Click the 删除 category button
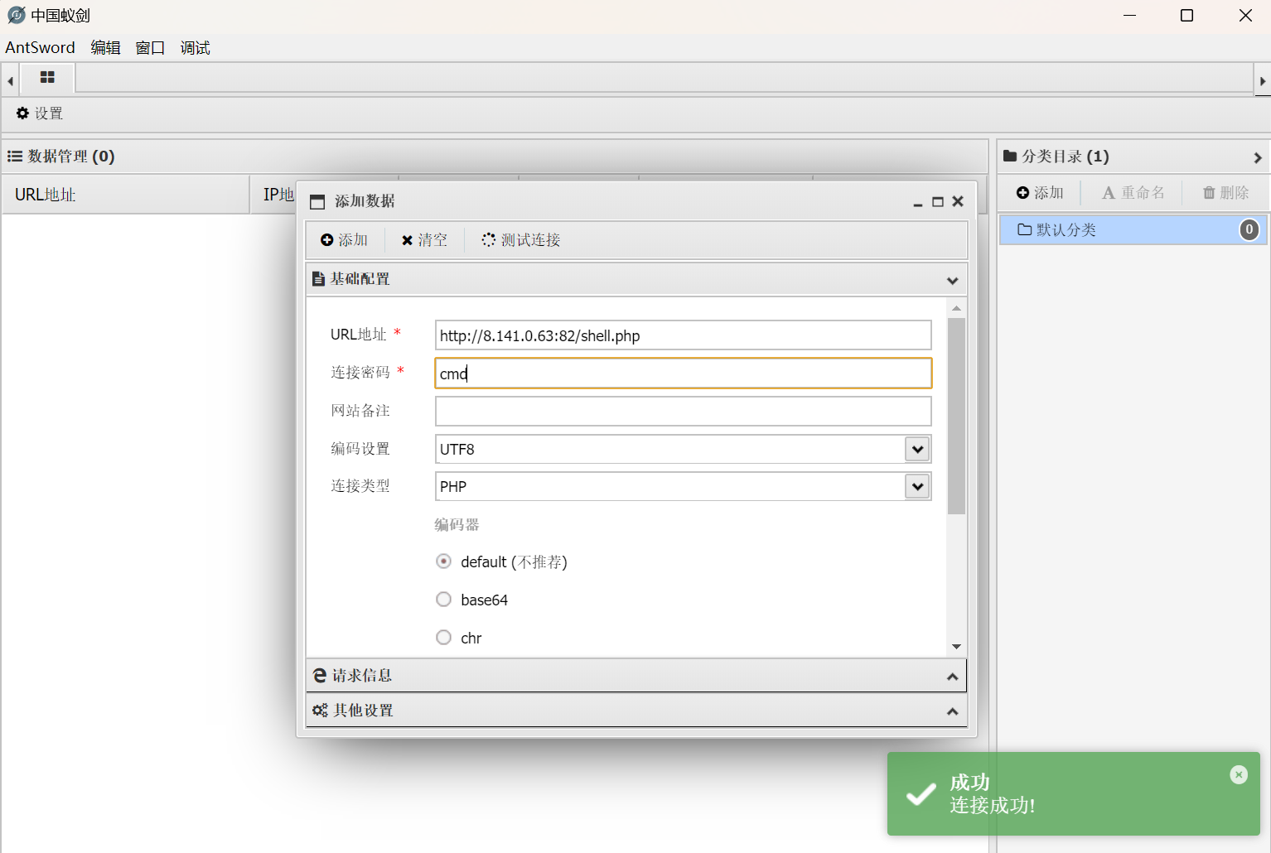The width and height of the screenshot is (1271, 853). click(1225, 192)
